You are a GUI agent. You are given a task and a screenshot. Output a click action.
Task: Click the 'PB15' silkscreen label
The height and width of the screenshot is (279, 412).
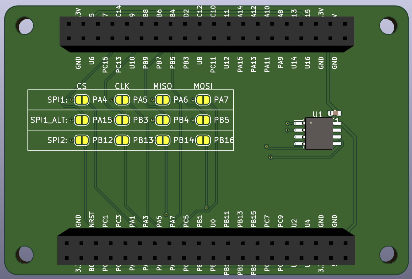(x=253, y=219)
